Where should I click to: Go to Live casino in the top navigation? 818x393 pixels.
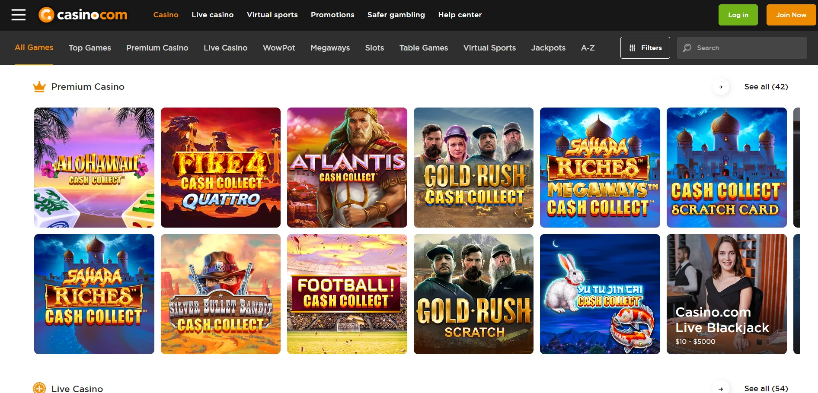(x=213, y=15)
